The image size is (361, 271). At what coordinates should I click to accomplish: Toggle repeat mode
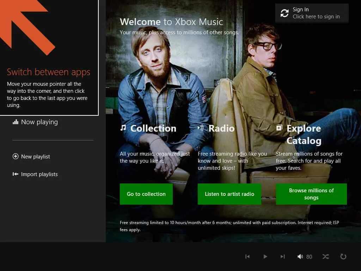click(343, 257)
